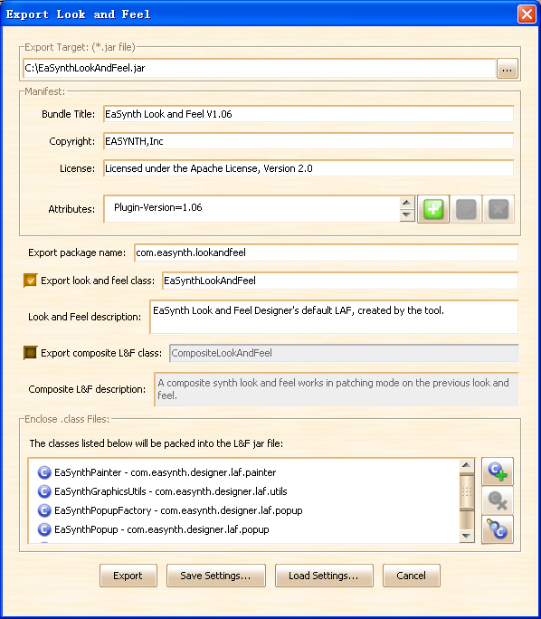This screenshot has height=619, width=541.
Task: Open file browser with the ellipsis button
Action: (x=507, y=68)
